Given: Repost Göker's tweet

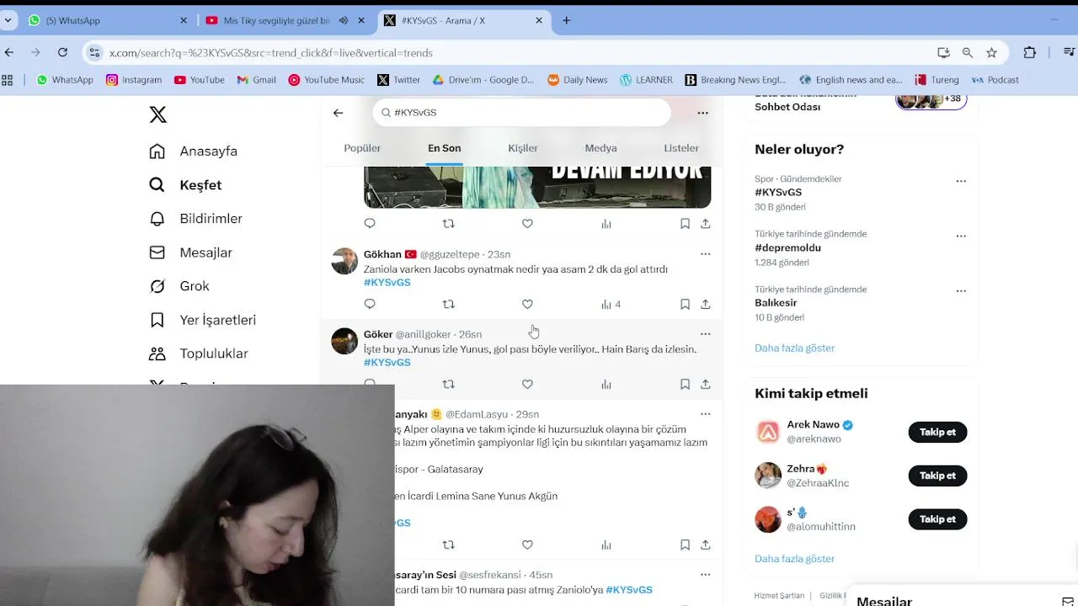Looking at the screenshot, I should 448,384.
